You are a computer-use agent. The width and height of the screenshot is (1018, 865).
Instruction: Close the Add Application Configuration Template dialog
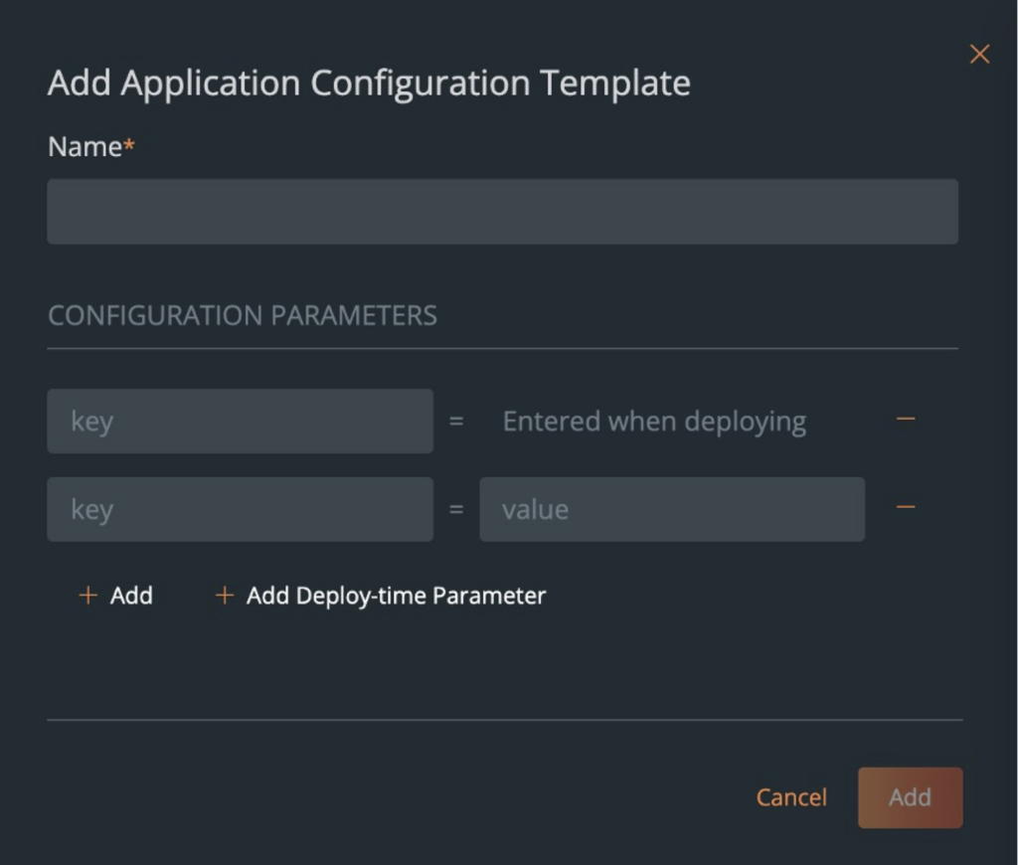coord(979,54)
